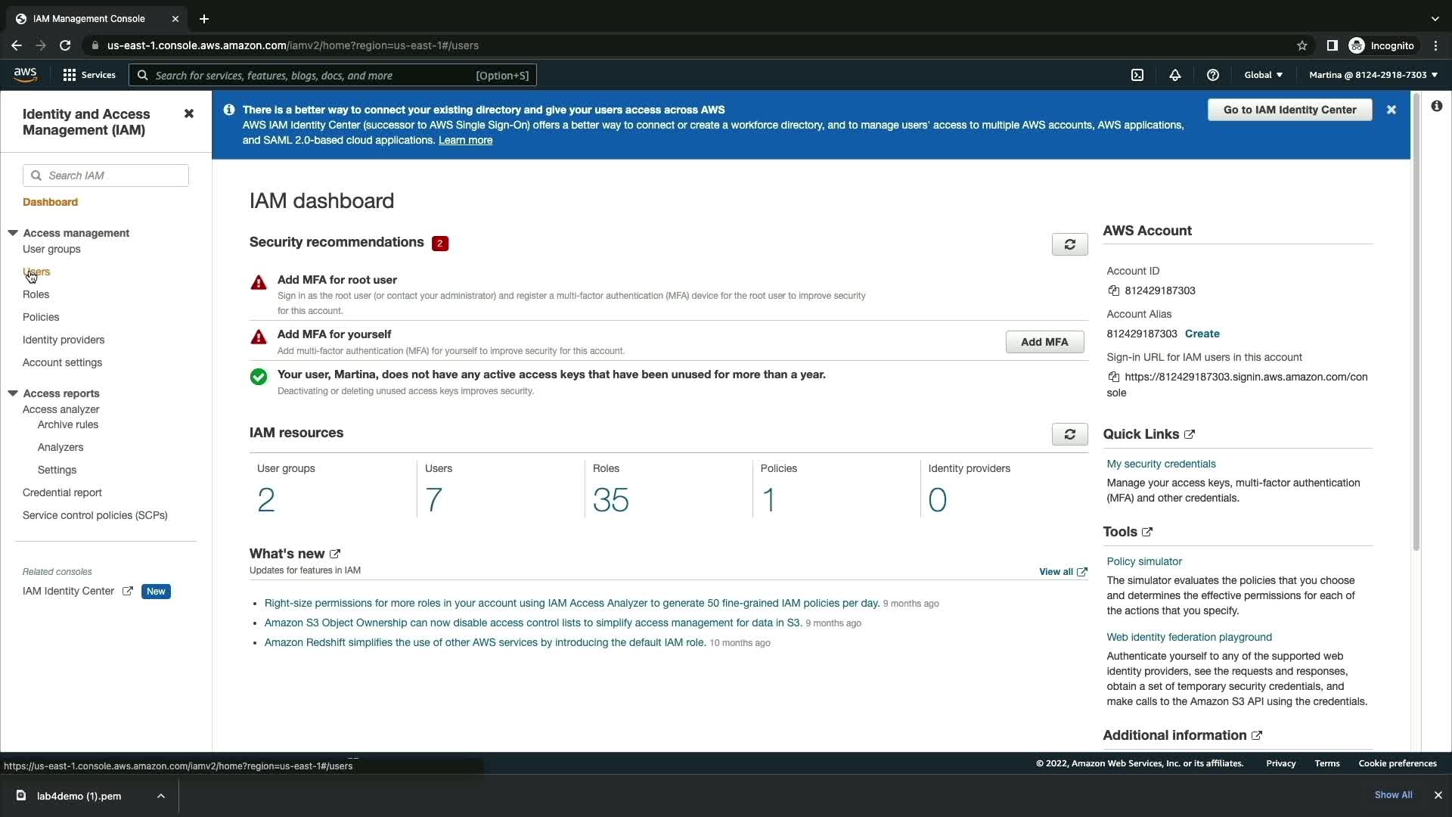Collapse the Access management section
Screen dimensions: 1452x817
click(13, 233)
